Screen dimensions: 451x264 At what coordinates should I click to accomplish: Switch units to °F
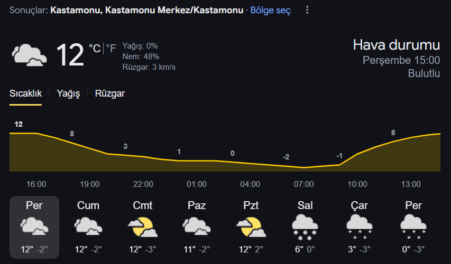(x=111, y=48)
